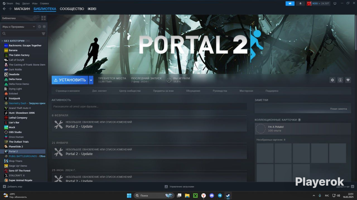The width and height of the screenshot is (357, 200).
Task: Open the Руководства link
Action: pyautogui.click(x=220, y=91)
